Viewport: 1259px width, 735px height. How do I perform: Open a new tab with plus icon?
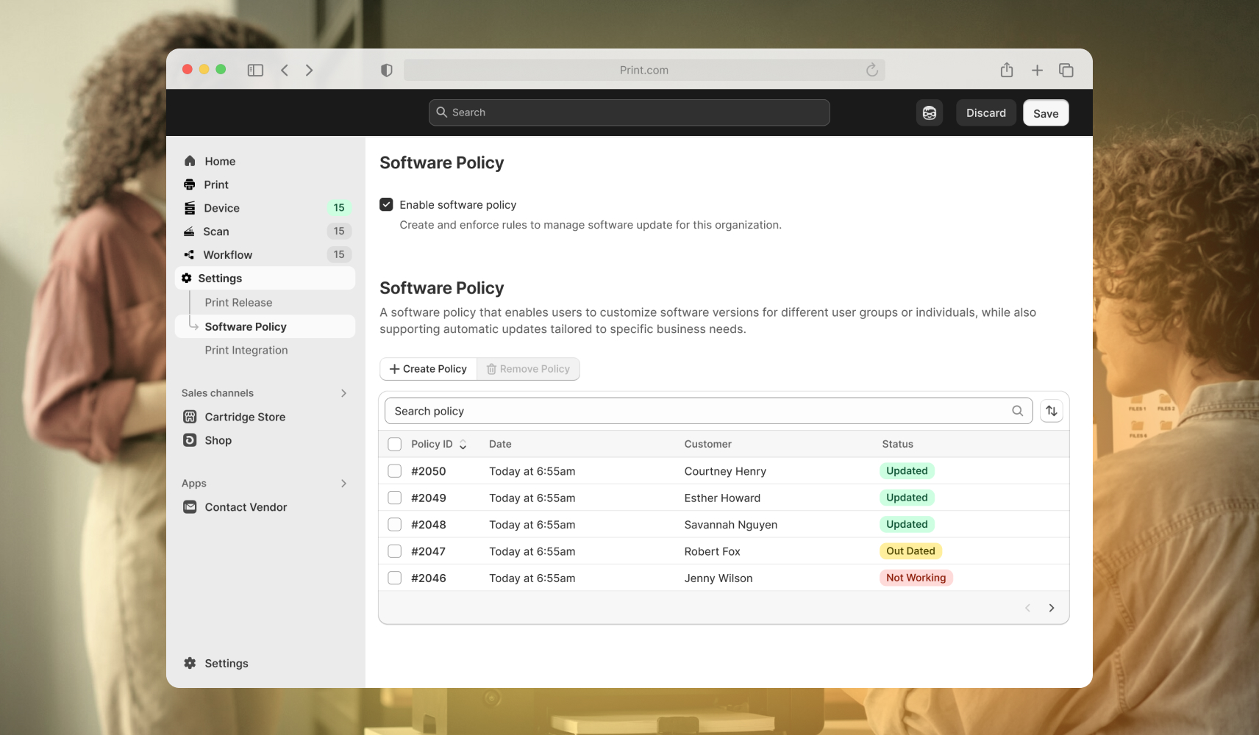point(1037,71)
